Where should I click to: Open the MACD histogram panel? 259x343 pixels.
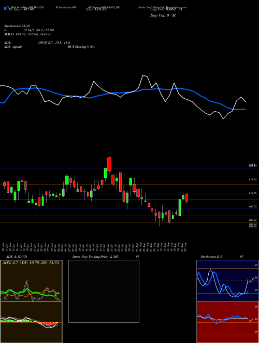(x=31, y=322)
